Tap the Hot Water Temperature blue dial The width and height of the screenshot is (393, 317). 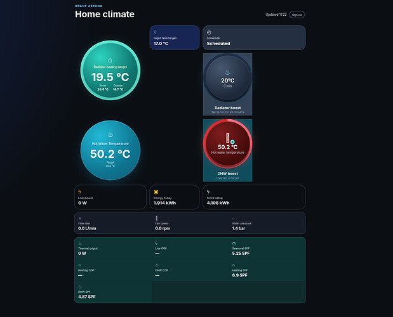pos(110,150)
